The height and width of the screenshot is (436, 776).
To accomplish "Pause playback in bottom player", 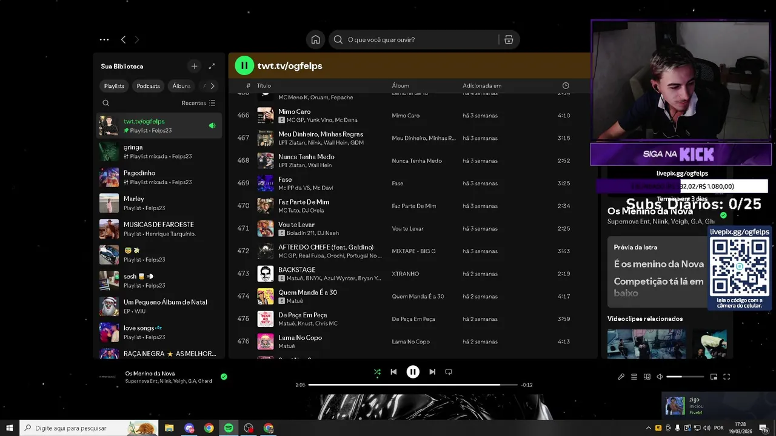I will tap(413, 372).
